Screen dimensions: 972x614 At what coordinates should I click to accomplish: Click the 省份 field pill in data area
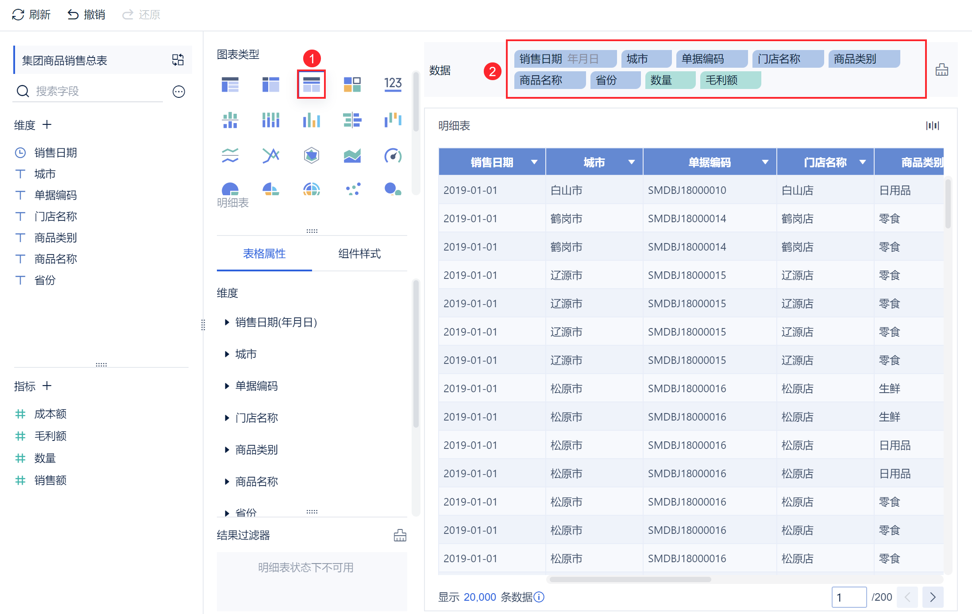click(x=615, y=80)
